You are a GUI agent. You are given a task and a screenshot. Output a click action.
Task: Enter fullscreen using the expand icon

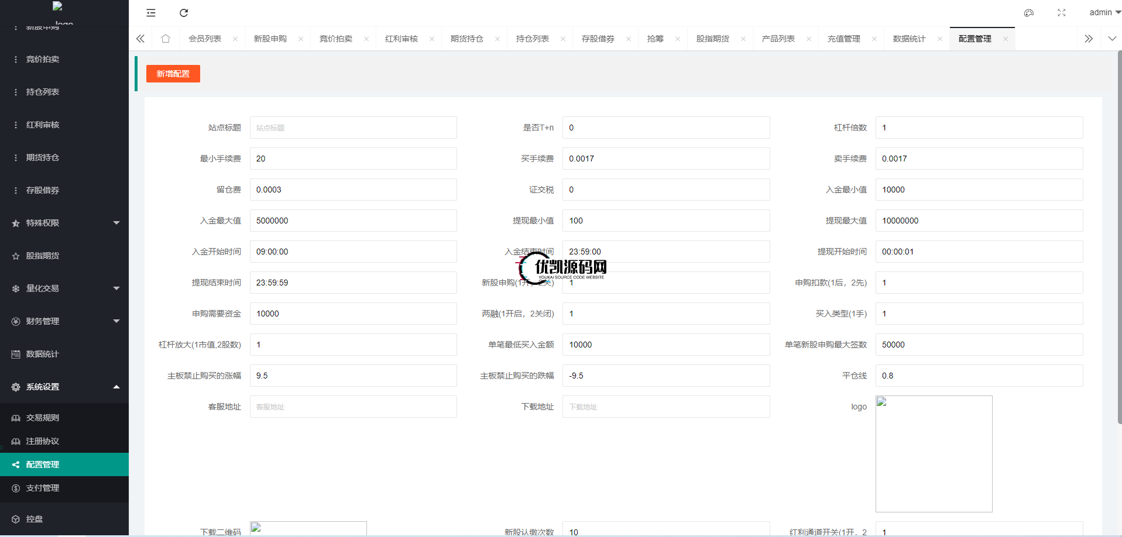point(1062,13)
